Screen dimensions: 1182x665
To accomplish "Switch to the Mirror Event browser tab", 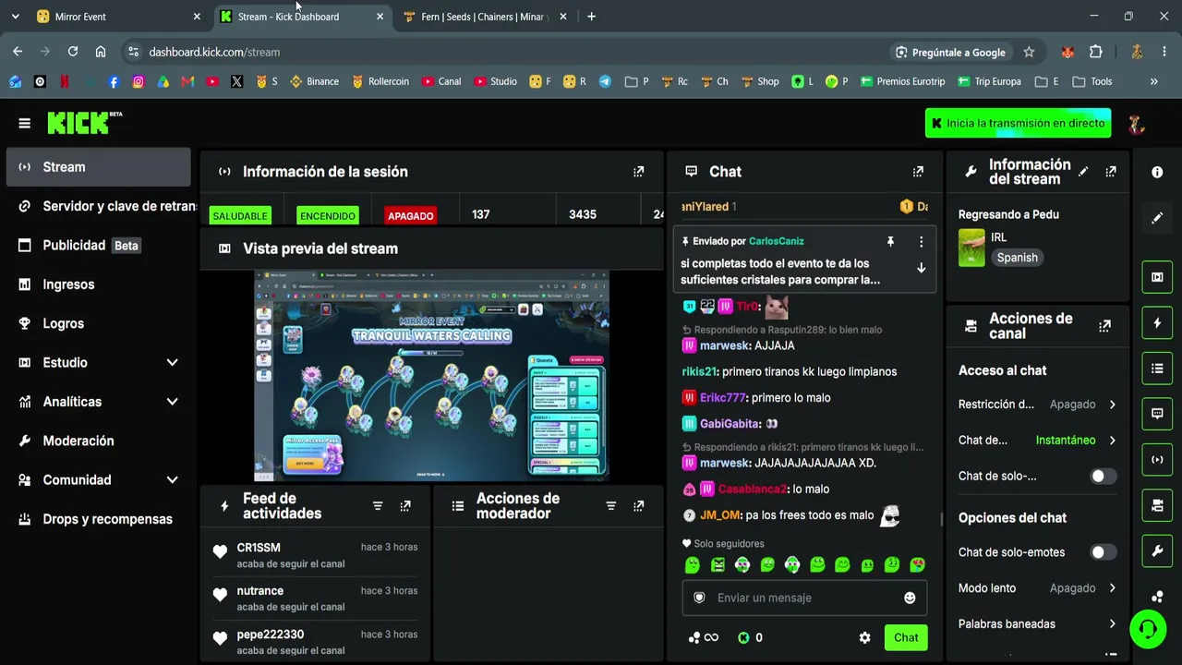I will click(x=118, y=17).
